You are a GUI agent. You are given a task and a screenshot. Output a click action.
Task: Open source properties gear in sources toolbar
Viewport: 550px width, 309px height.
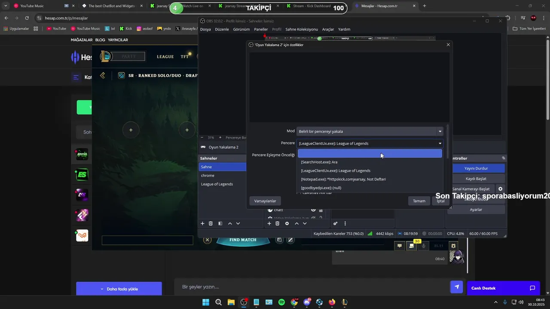click(287, 224)
